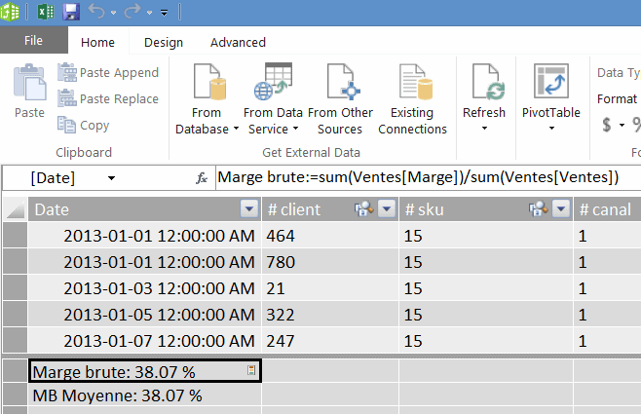641x414 pixels.
Task: Open the From Database dropdown
Action: tap(205, 129)
